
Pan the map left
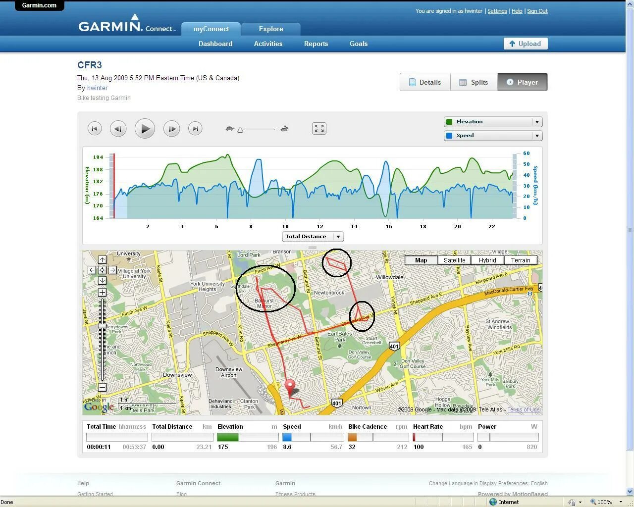[92, 270]
